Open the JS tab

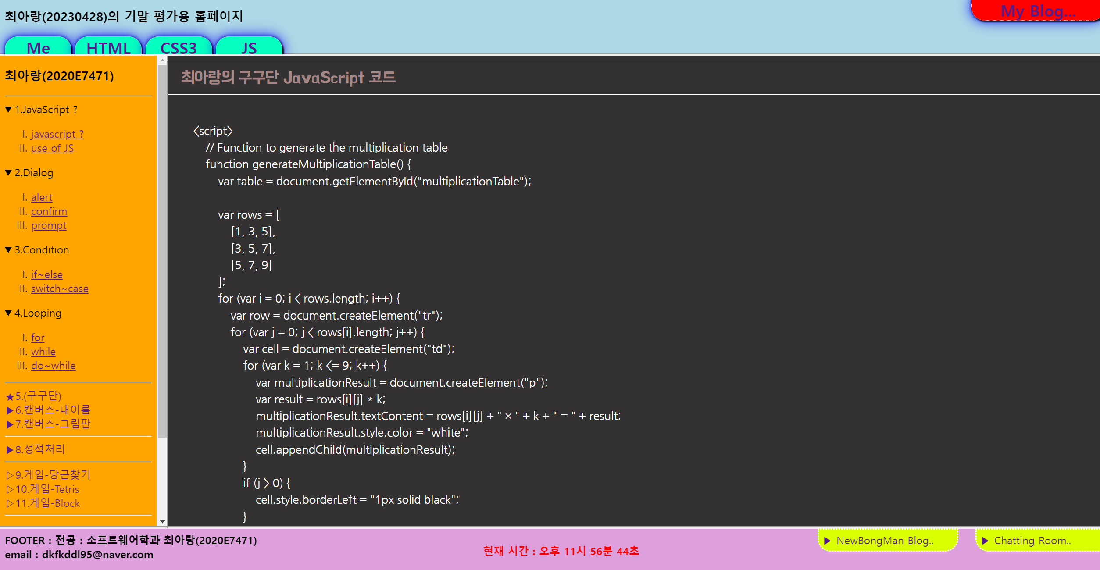coord(249,47)
